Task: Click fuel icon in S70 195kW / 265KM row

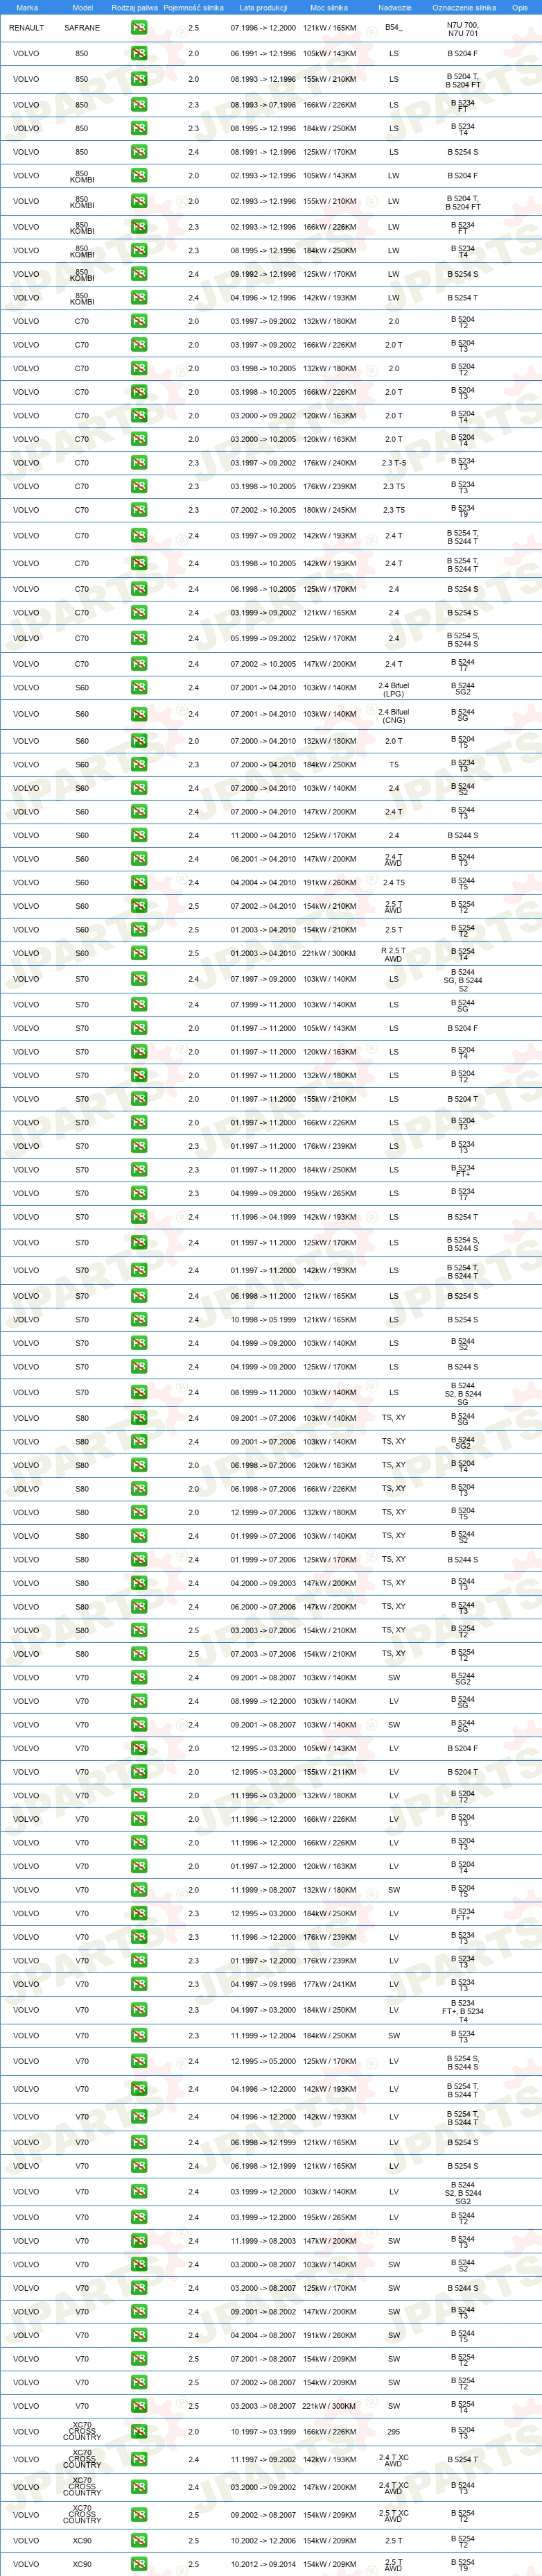Action: (x=139, y=1193)
